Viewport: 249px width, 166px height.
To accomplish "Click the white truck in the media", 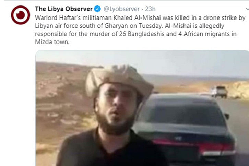I will click(219, 92).
